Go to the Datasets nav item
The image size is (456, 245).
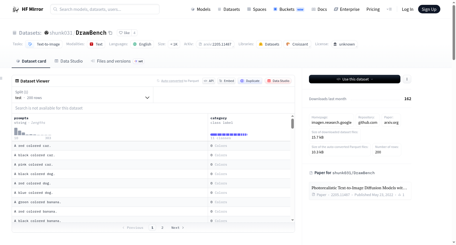[x=229, y=9]
